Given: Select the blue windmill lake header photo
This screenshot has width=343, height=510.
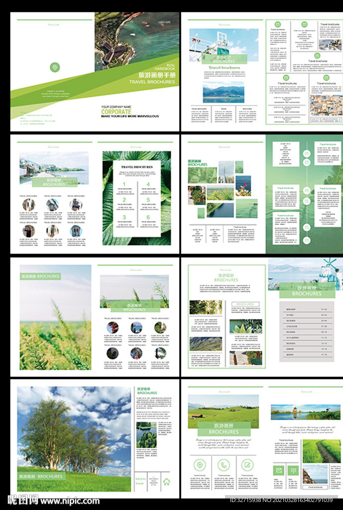Looking at the screenshot, I should (x=305, y=274).
